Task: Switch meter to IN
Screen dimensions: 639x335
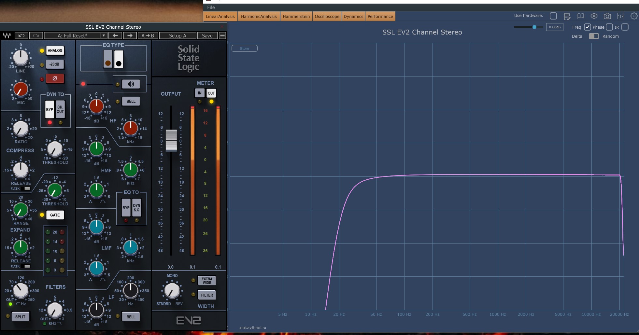Action: pyautogui.click(x=200, y=93)
